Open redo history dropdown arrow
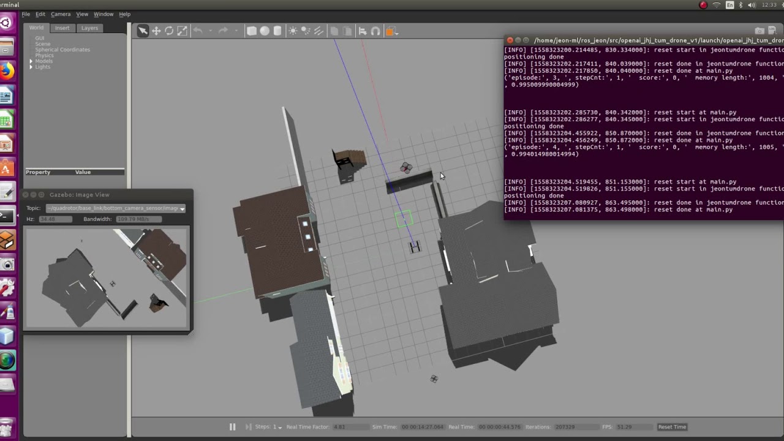 coord(236,31)
